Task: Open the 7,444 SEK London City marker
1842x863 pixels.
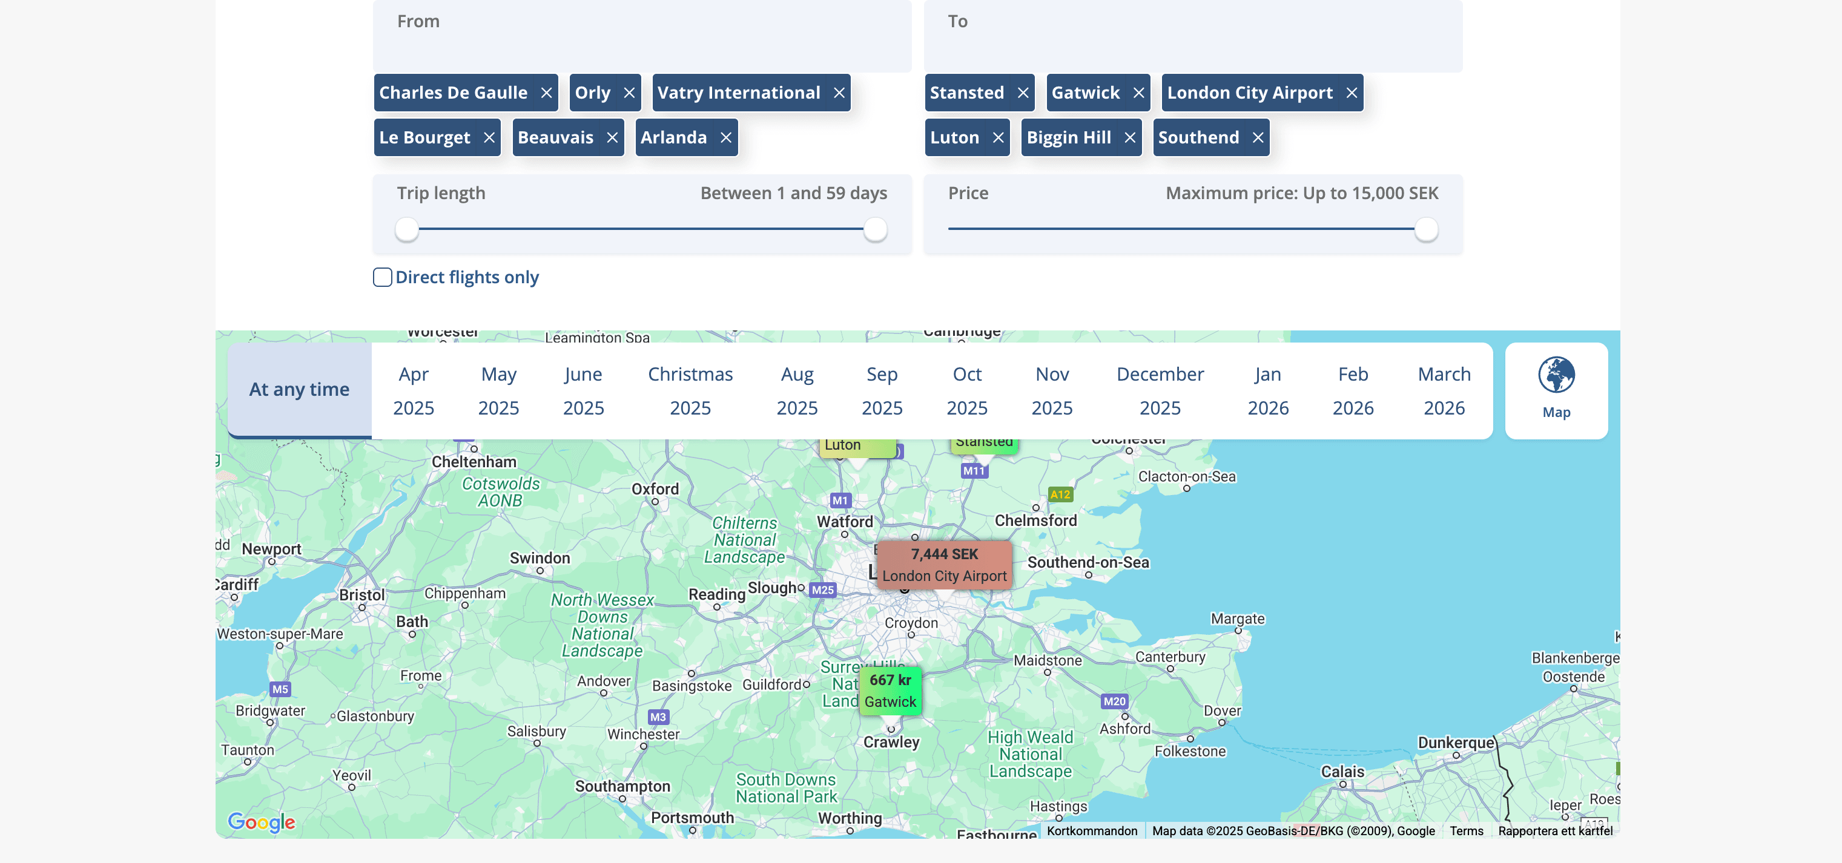Action: coord(944,565)
